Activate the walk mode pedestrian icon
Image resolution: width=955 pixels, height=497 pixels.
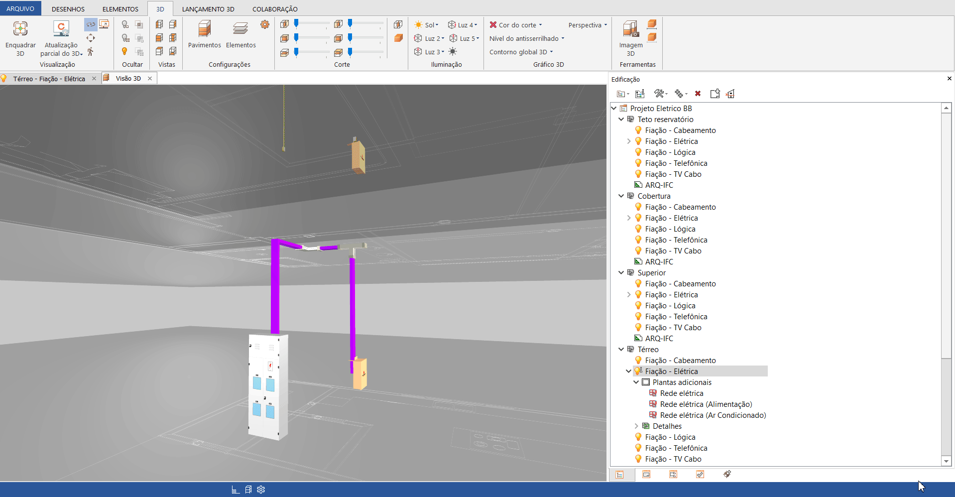coord(90,52)
